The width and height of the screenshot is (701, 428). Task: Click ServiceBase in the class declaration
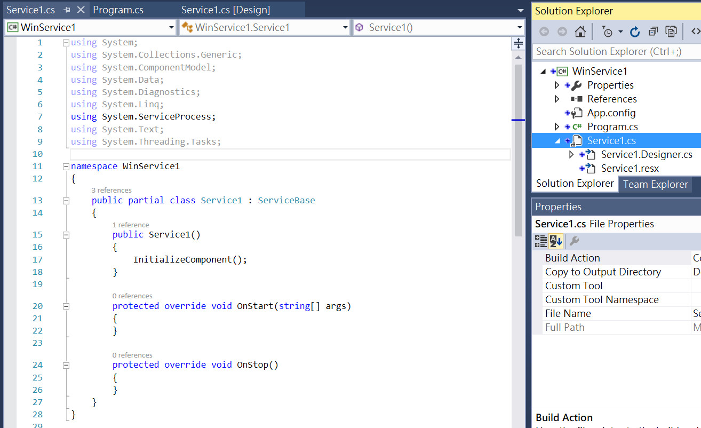[286, 201]
